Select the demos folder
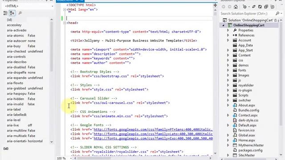The height and width of the screenshot is (160, 285). tap(244, 65)
